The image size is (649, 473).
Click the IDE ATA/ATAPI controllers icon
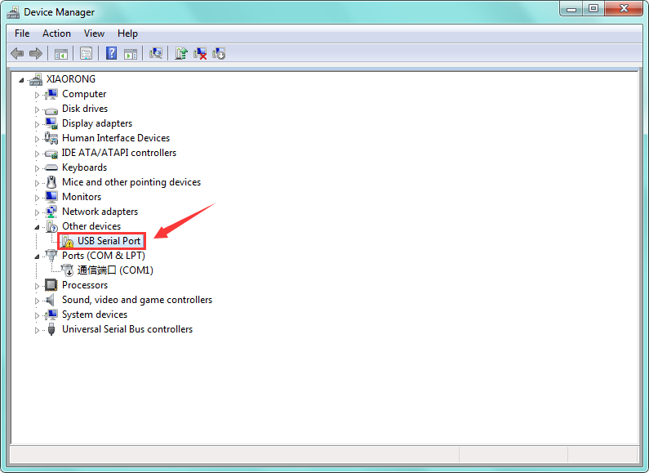tap(51, 154)
